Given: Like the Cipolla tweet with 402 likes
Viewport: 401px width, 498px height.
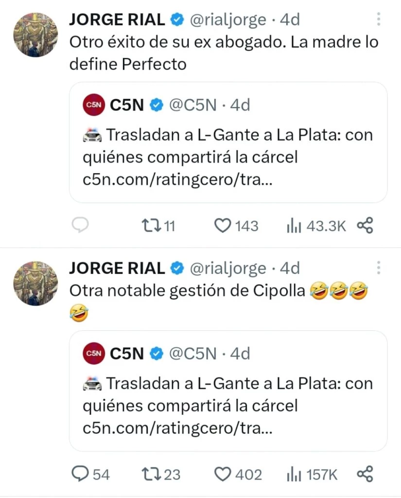Looking at the screenshot, I should 223,474.
